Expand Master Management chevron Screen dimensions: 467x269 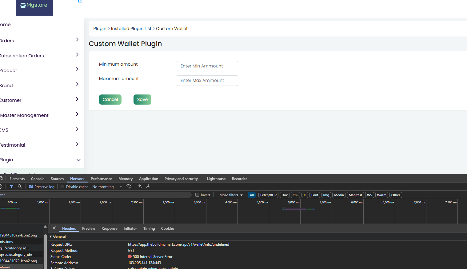tap(77, 114)
